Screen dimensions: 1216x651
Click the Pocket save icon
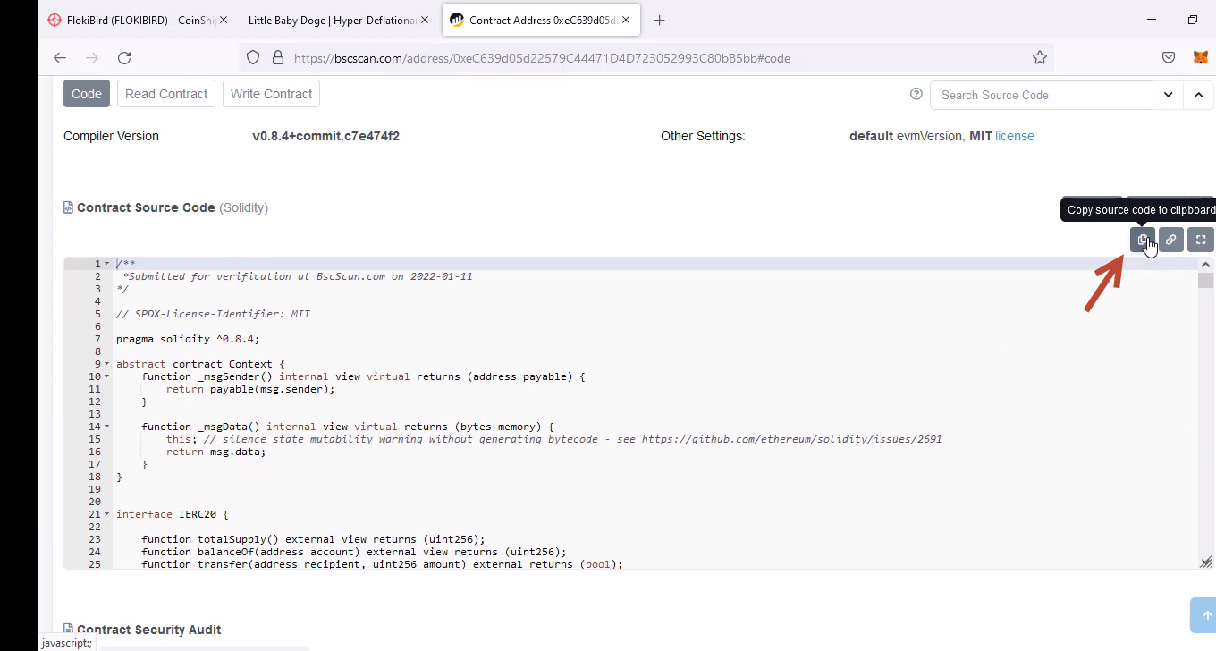(x=1168, y=57)
